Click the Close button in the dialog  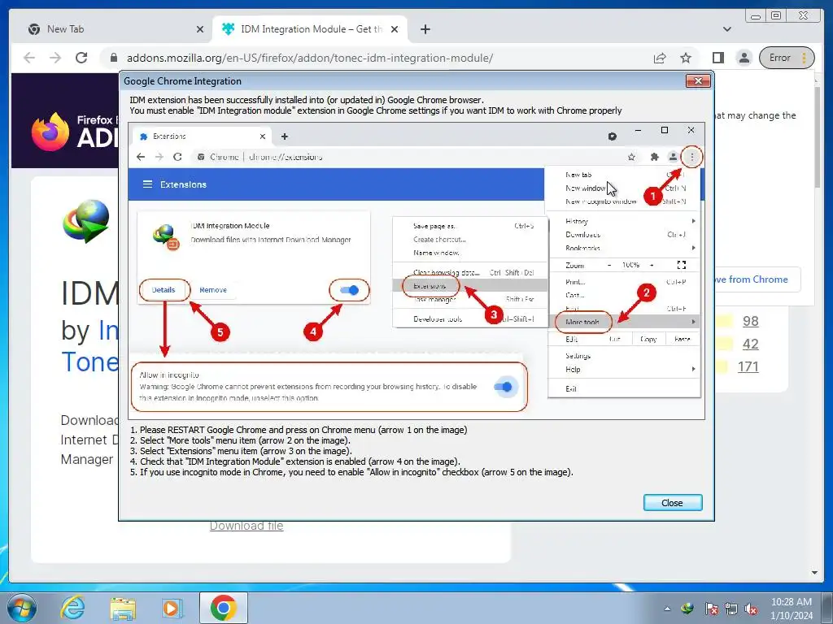click(x=673, y=502)
